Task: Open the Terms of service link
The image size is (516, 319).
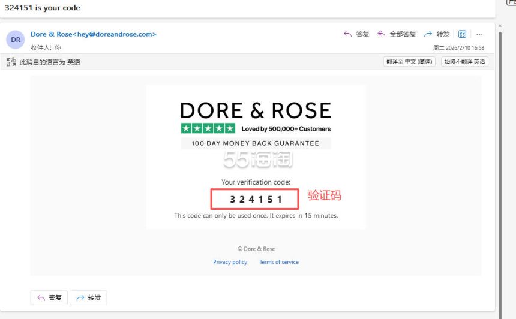Action: [x=279, y=262]
